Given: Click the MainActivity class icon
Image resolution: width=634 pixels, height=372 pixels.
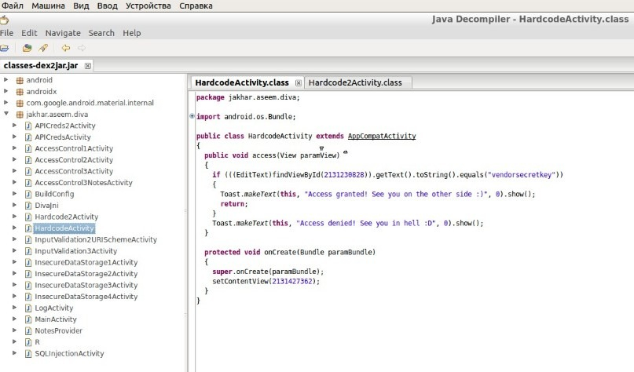Looking at the screenshot, I should (x=28, y=319).
